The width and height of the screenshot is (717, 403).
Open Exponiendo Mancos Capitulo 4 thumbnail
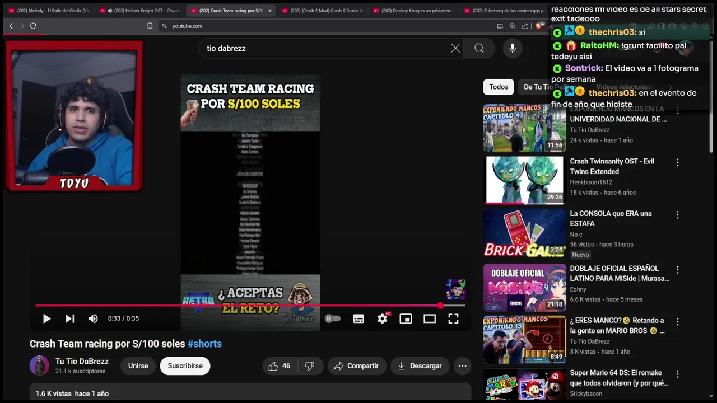coord(525,128)
